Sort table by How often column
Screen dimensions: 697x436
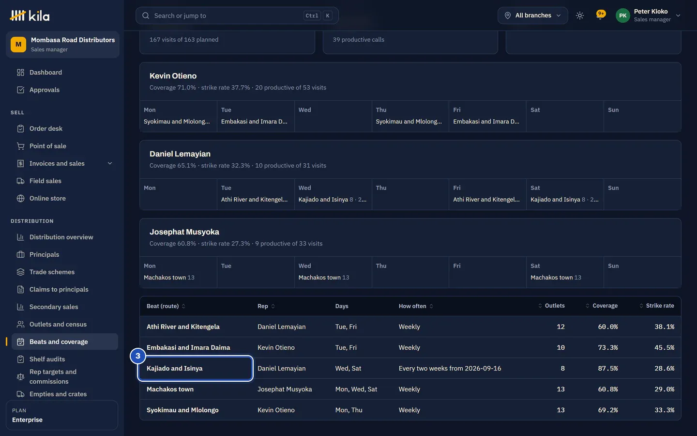click(x=416, y=306)
